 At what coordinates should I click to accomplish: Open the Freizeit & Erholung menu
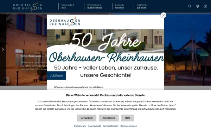pos(142,6)
